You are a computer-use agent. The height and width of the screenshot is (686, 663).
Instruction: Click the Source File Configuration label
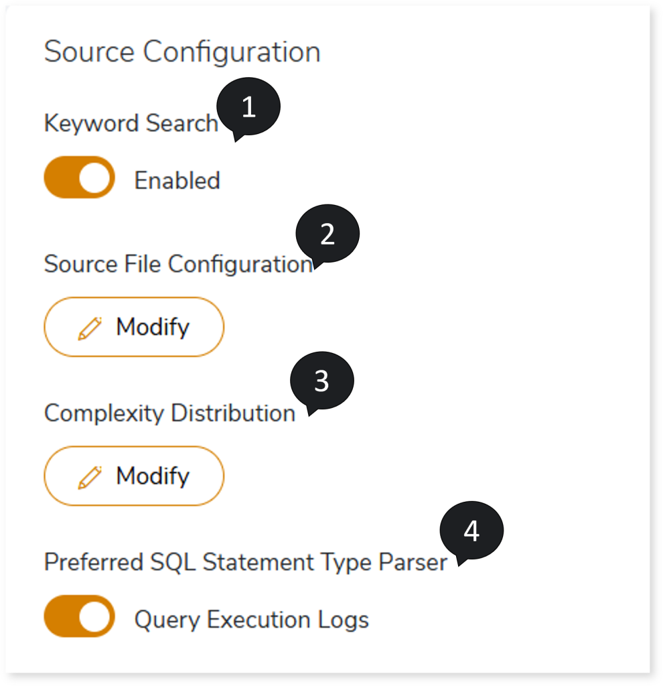point(178,265)
